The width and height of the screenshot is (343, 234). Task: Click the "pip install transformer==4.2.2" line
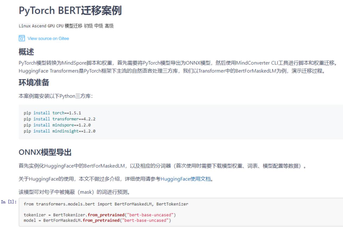tap(59, 119)
